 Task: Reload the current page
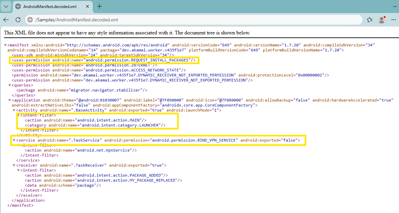tap(18, 20)
